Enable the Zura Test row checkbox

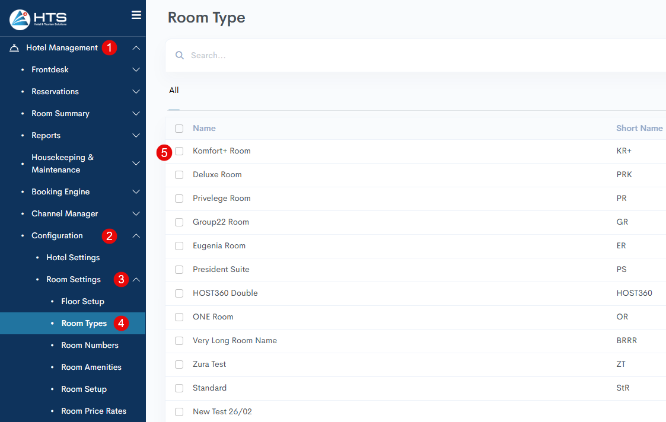pyautogui.click(x=179, y=365)
